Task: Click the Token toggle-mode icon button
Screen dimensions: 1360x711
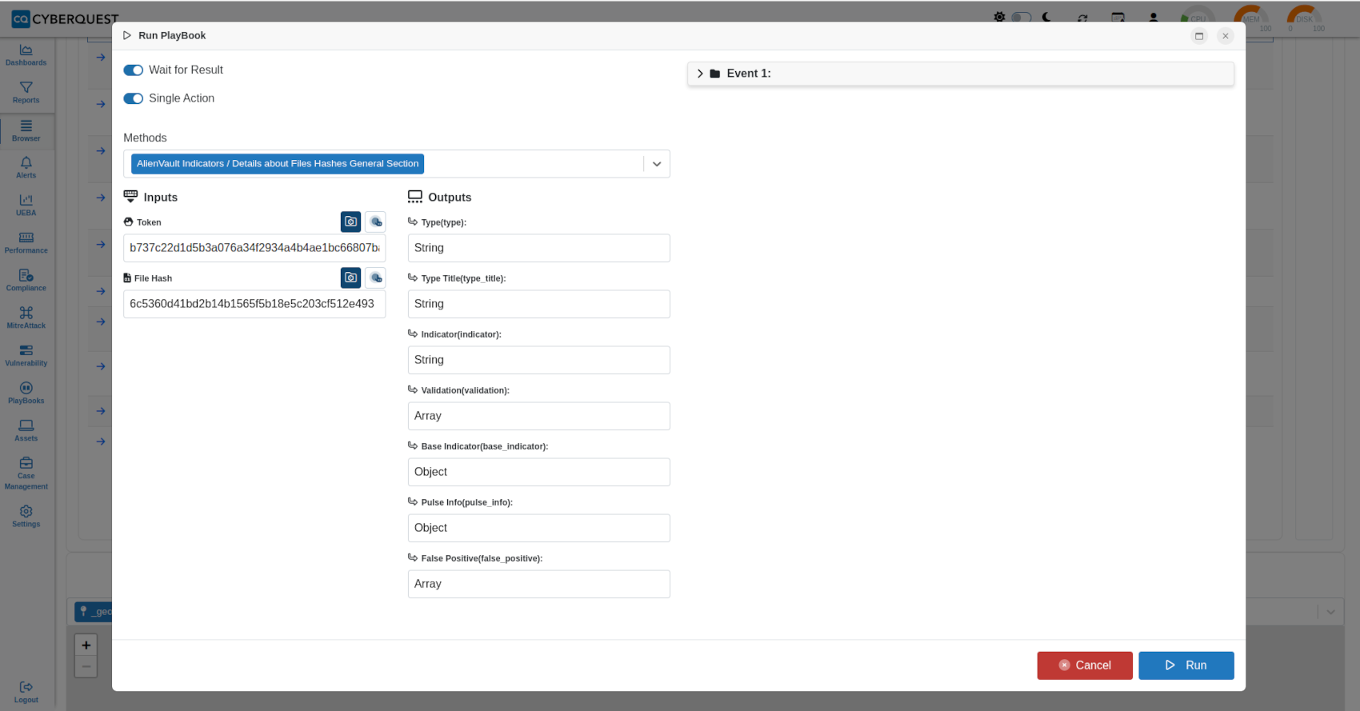Action: click(375, 222)
